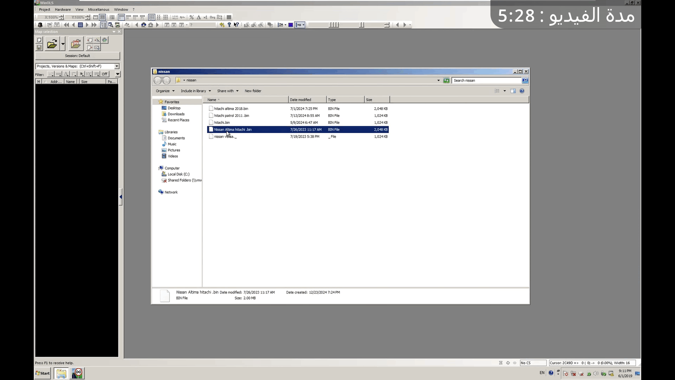Viewport: 675px width, 380px height.
Task: Toggle the 16-bit display mode button
Action: click(128, 17)
